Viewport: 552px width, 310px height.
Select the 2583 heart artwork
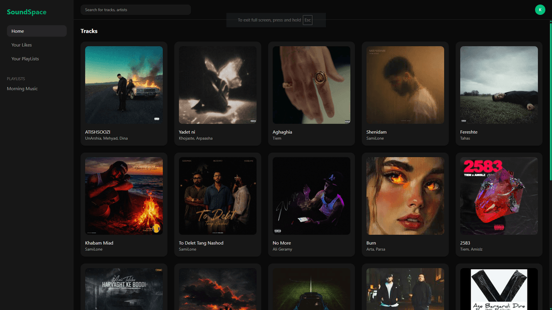pyautogui.click(x=499, y=196)
